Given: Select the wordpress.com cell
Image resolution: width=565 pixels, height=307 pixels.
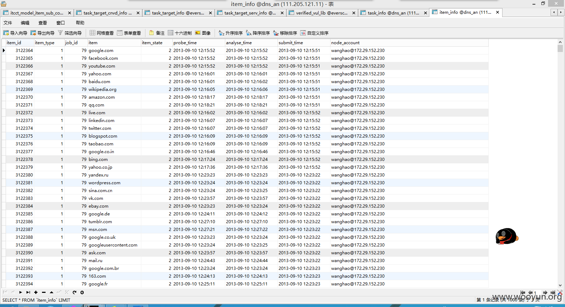Looking at the screenshot, I should pyautogui.click(x=114, y=183).
